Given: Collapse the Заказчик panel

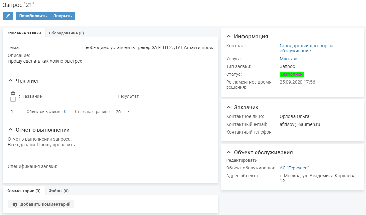Looking at the screenshot, I should click(x=229, y=107).
